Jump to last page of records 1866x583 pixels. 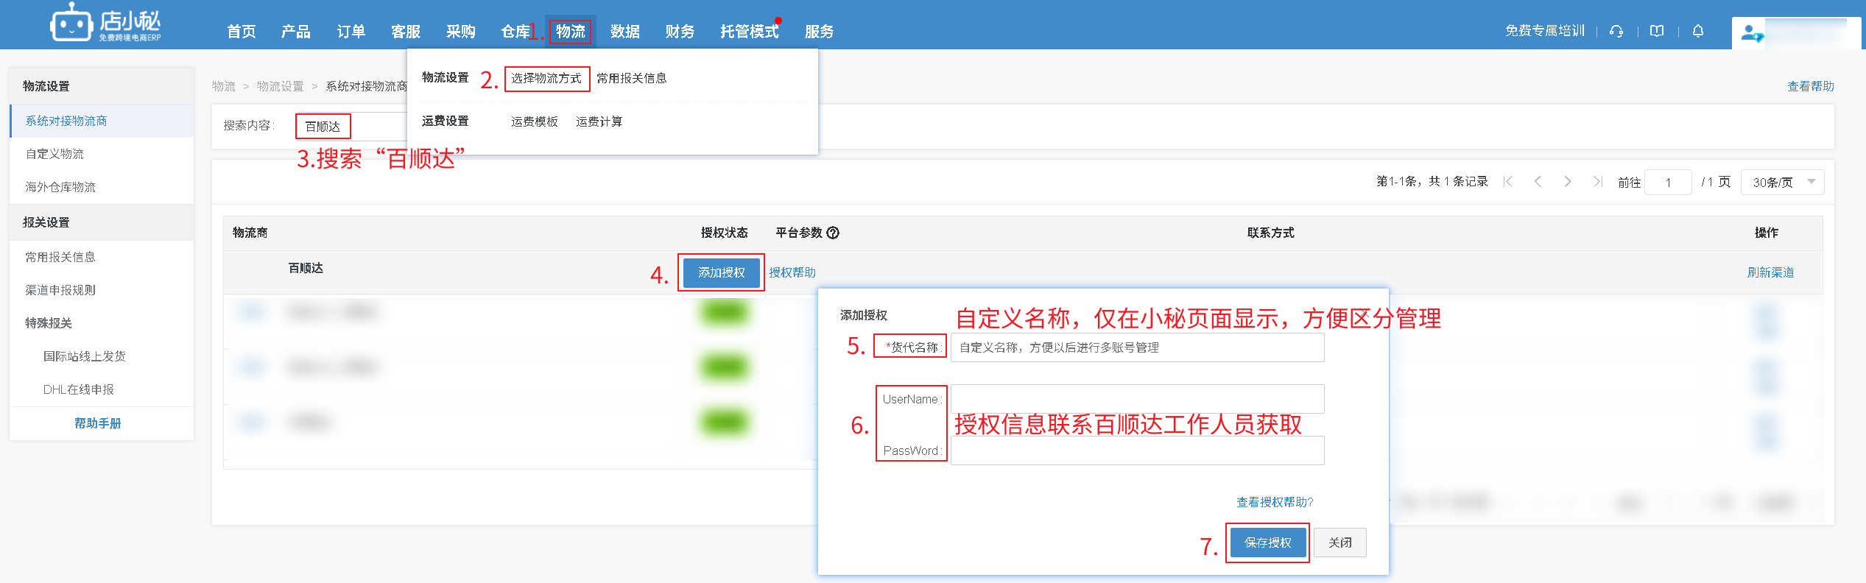coord(1597,182)
